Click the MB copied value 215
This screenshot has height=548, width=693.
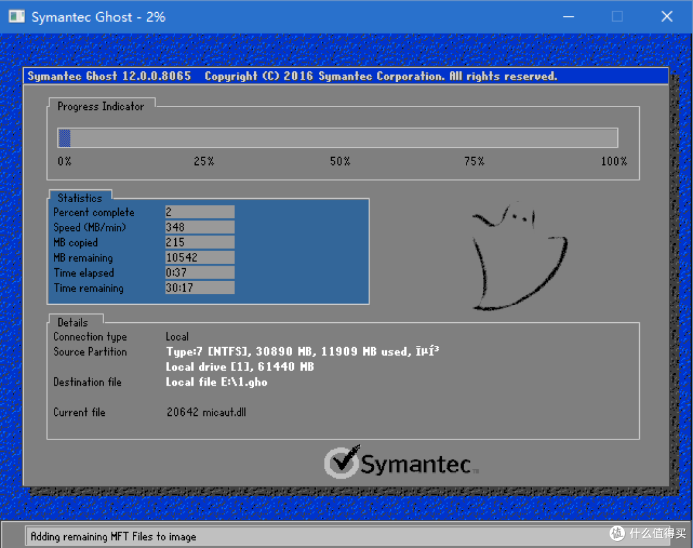click(x=200, y=242)
